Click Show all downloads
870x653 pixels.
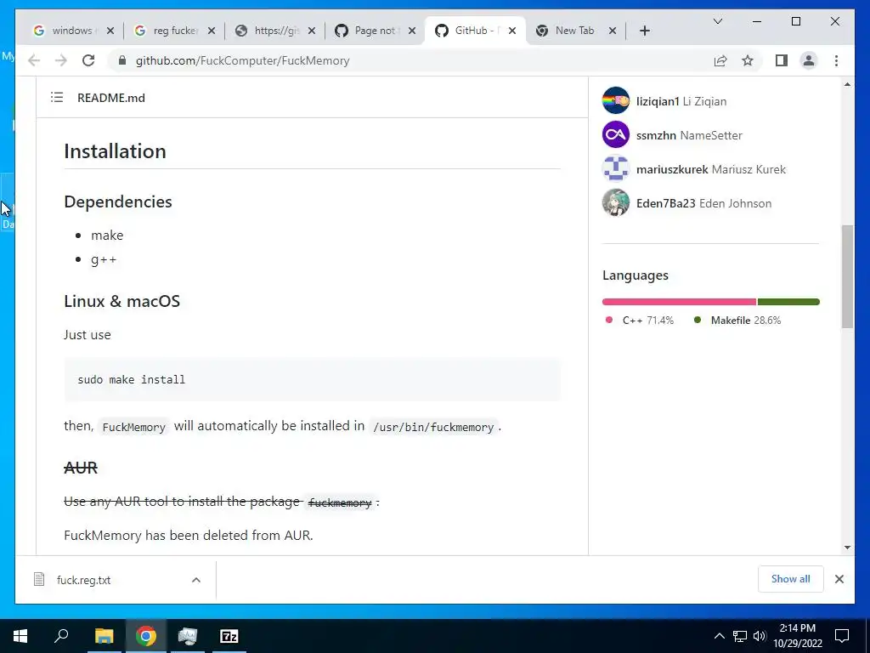point(791,579)
